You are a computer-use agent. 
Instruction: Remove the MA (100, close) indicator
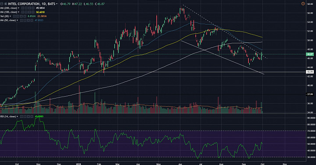tap(33, 12)
